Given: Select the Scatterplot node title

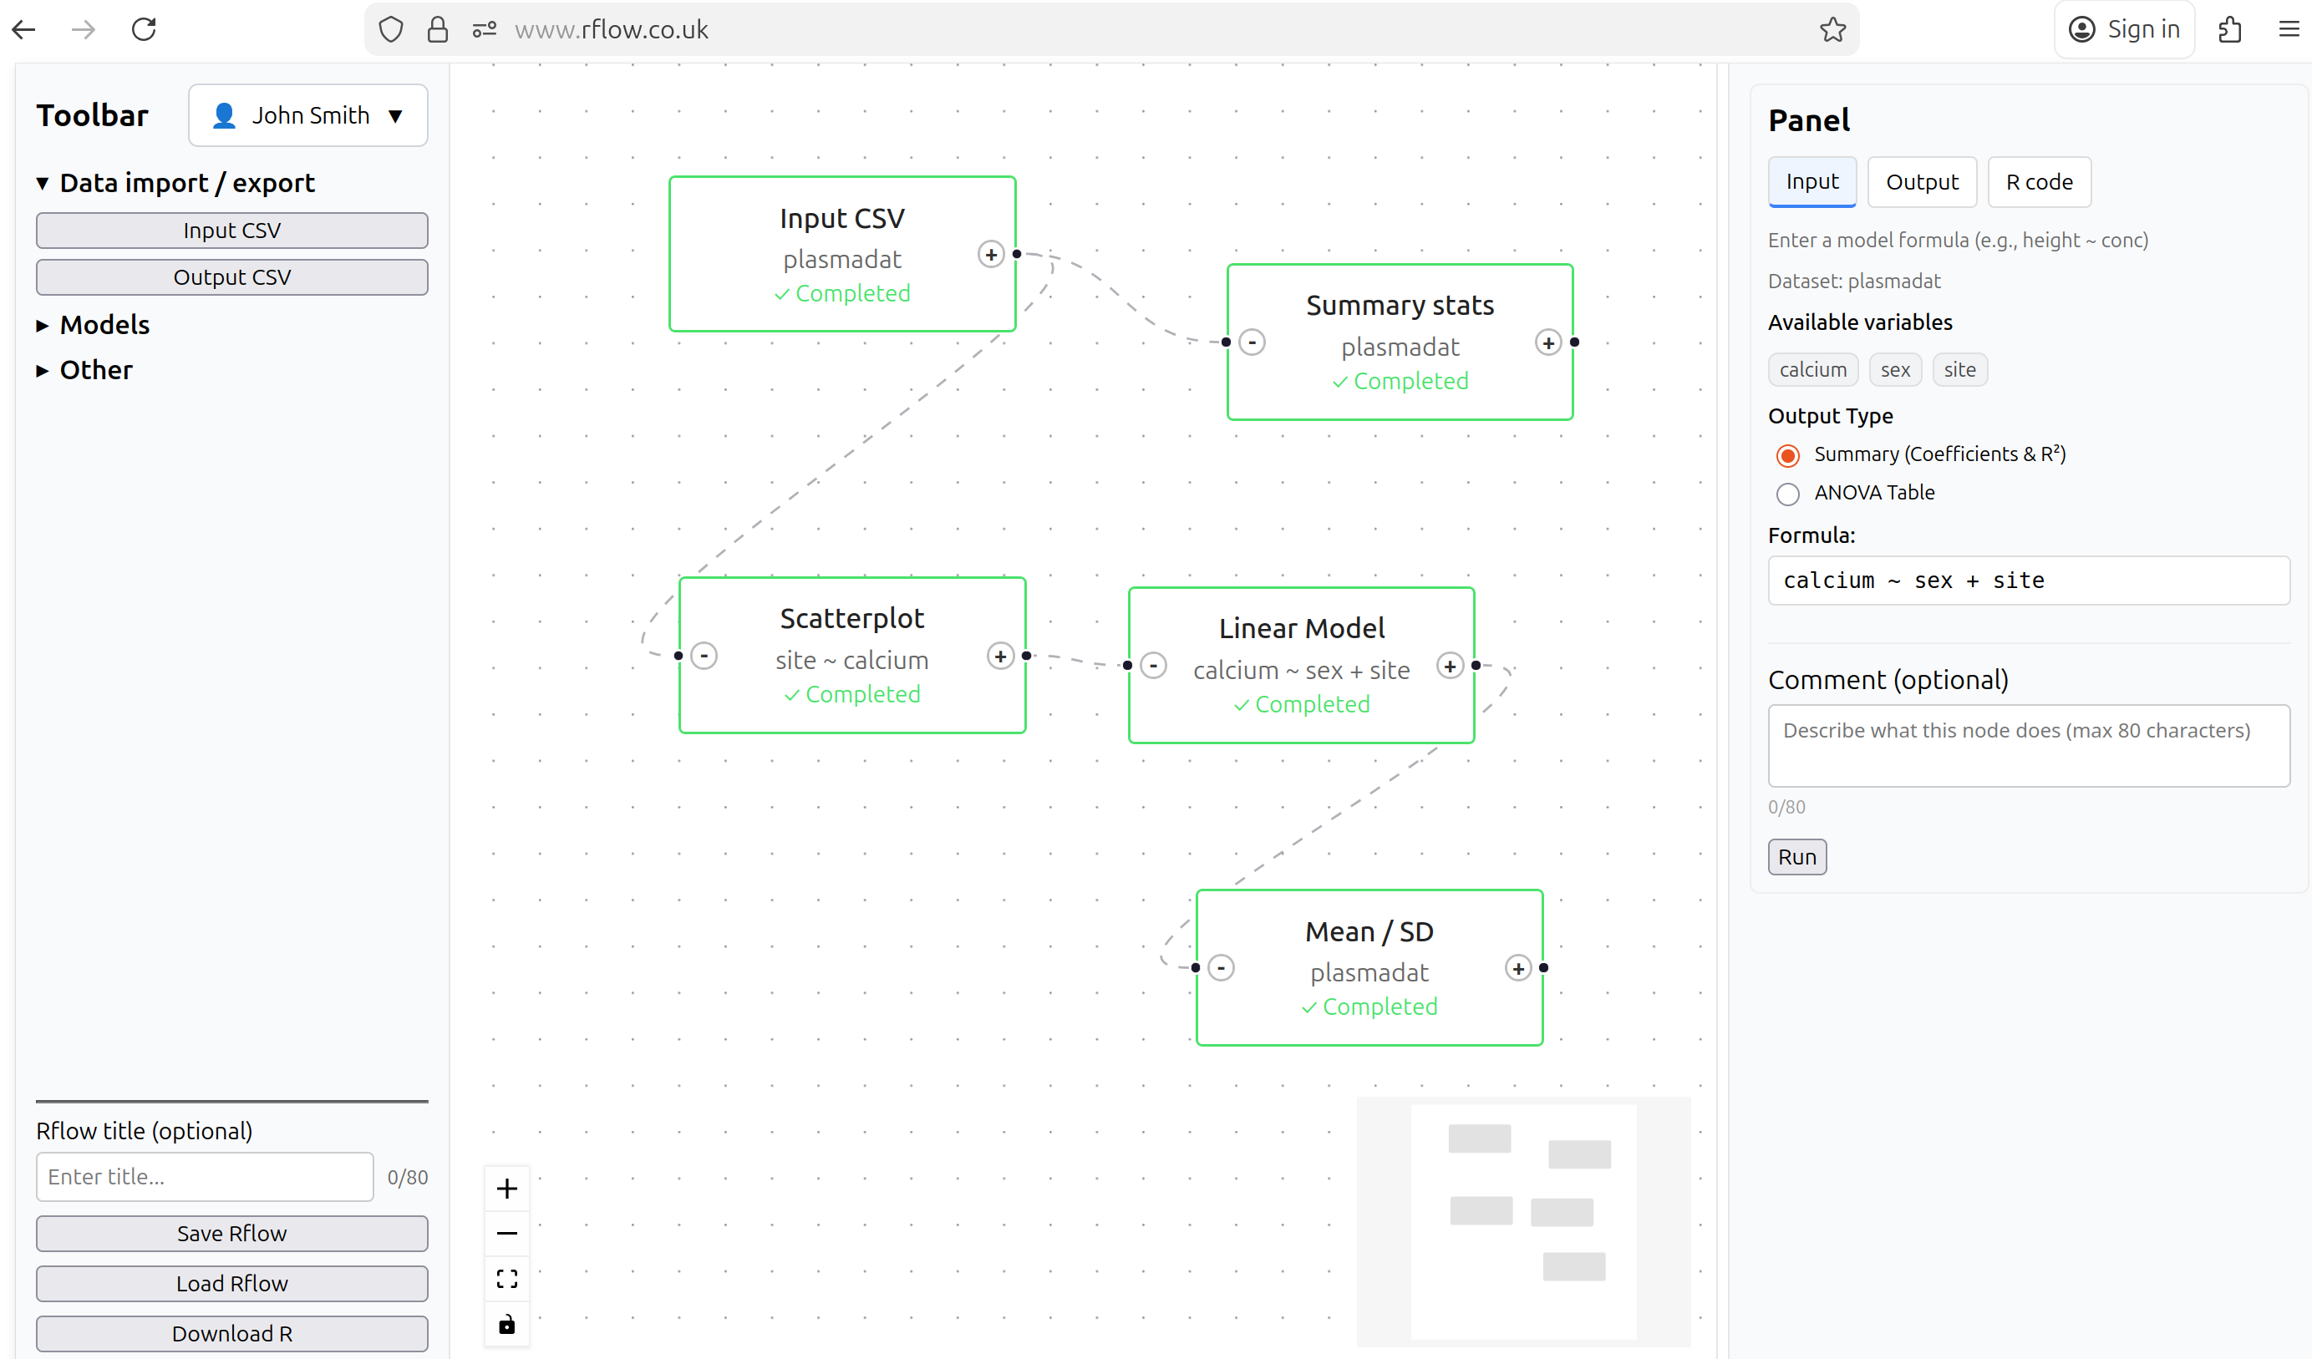Looking at the screenshot, I should click(x=851, y=618).
